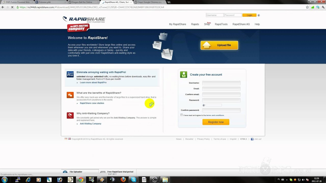Click the password strength help icon
This screenshot has height=183, width=326.
pos(203,105)
